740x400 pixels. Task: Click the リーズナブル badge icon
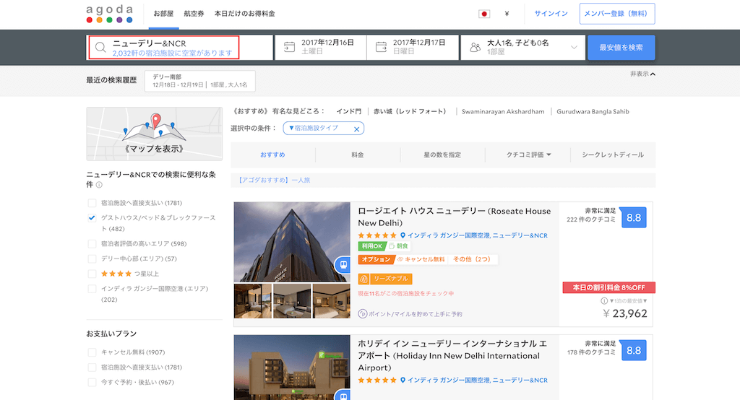tap(363, 279)
